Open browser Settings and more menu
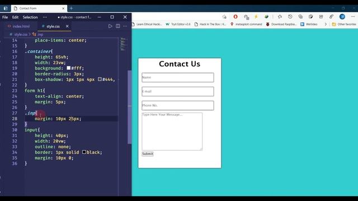 [x=353, y=17]
